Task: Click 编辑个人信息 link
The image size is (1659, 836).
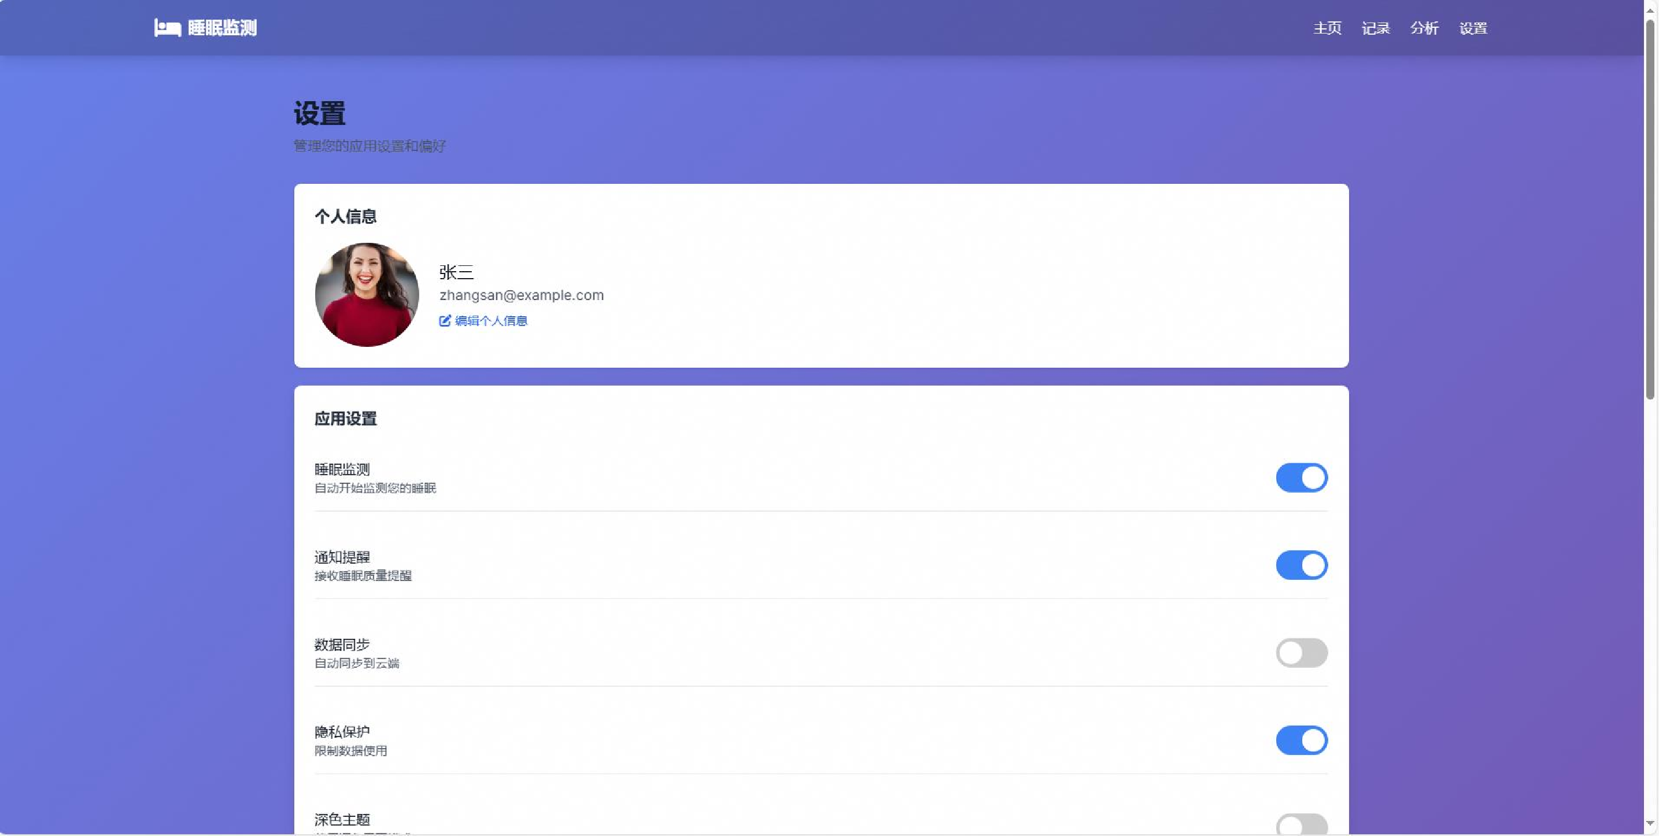Action: coord(491,321)
